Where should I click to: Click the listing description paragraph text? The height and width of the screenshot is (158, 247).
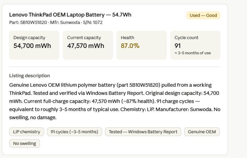tap(115, 101)
